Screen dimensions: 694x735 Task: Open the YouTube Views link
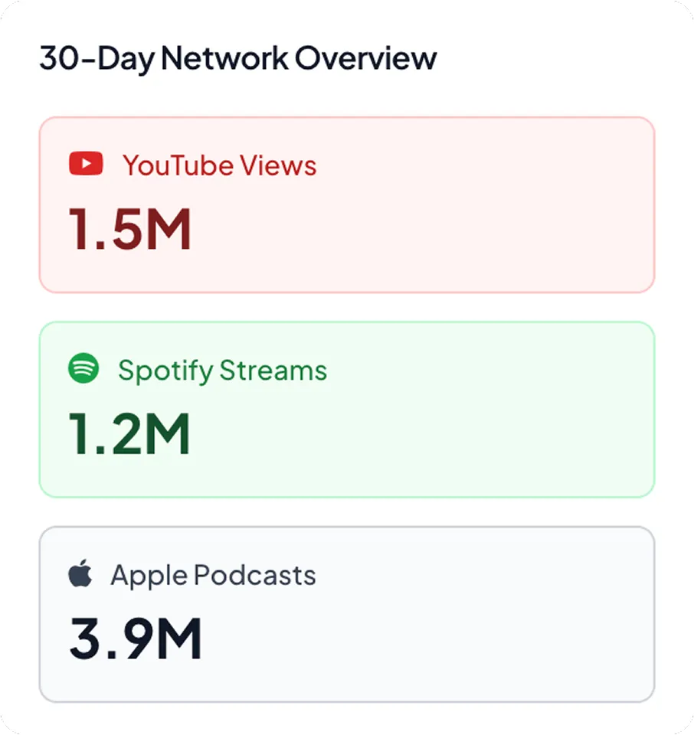pos(219,165)
